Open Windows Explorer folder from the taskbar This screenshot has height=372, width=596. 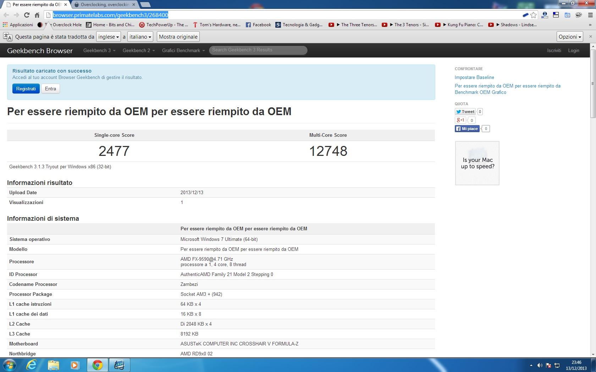(x=53, y=365)
